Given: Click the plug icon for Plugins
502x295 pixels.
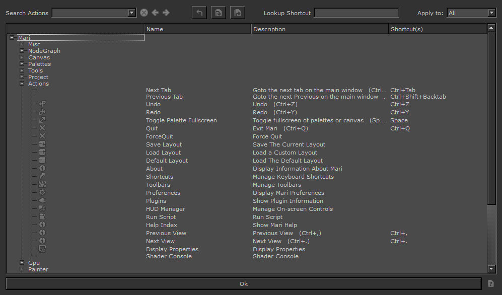Looking at the screenshot, I should (x=42, y=201).
